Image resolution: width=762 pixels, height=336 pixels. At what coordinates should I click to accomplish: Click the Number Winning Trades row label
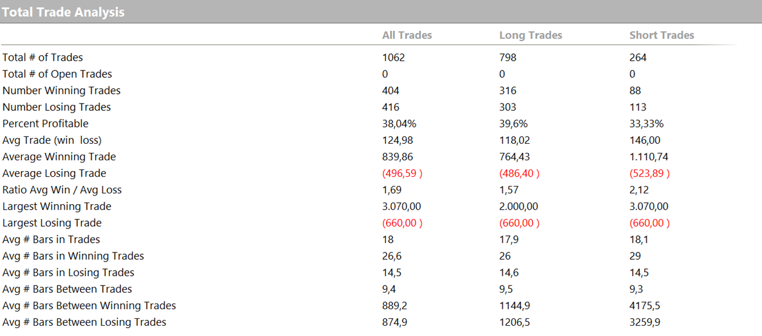pos(62,90)
